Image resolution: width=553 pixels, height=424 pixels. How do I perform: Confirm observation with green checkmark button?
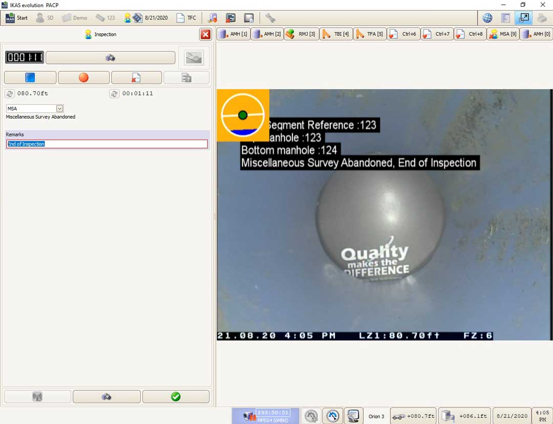tap(176, 396)
